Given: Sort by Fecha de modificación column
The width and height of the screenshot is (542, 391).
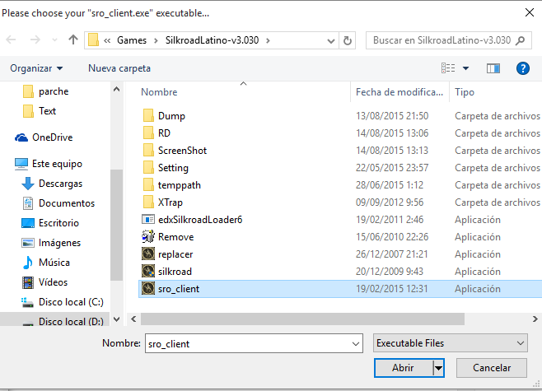Looking at the screenshot, I should coord(399,92).
